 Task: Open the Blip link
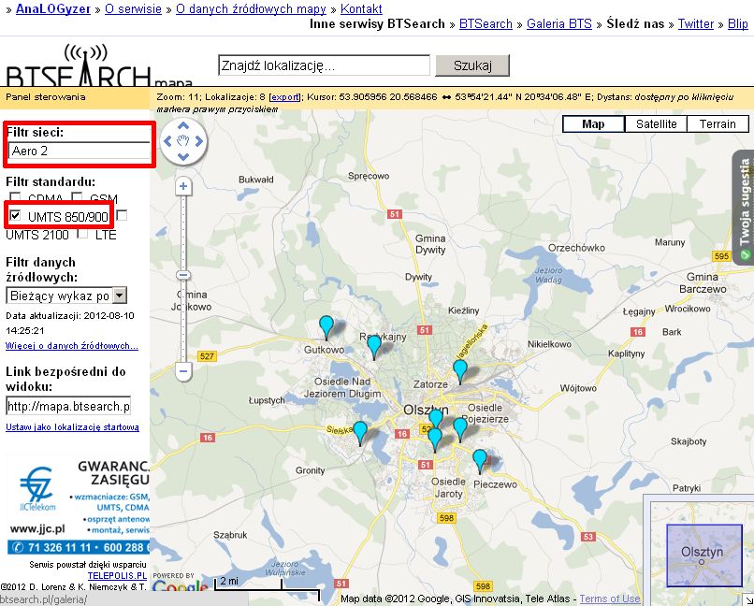[x=738, y=23]
